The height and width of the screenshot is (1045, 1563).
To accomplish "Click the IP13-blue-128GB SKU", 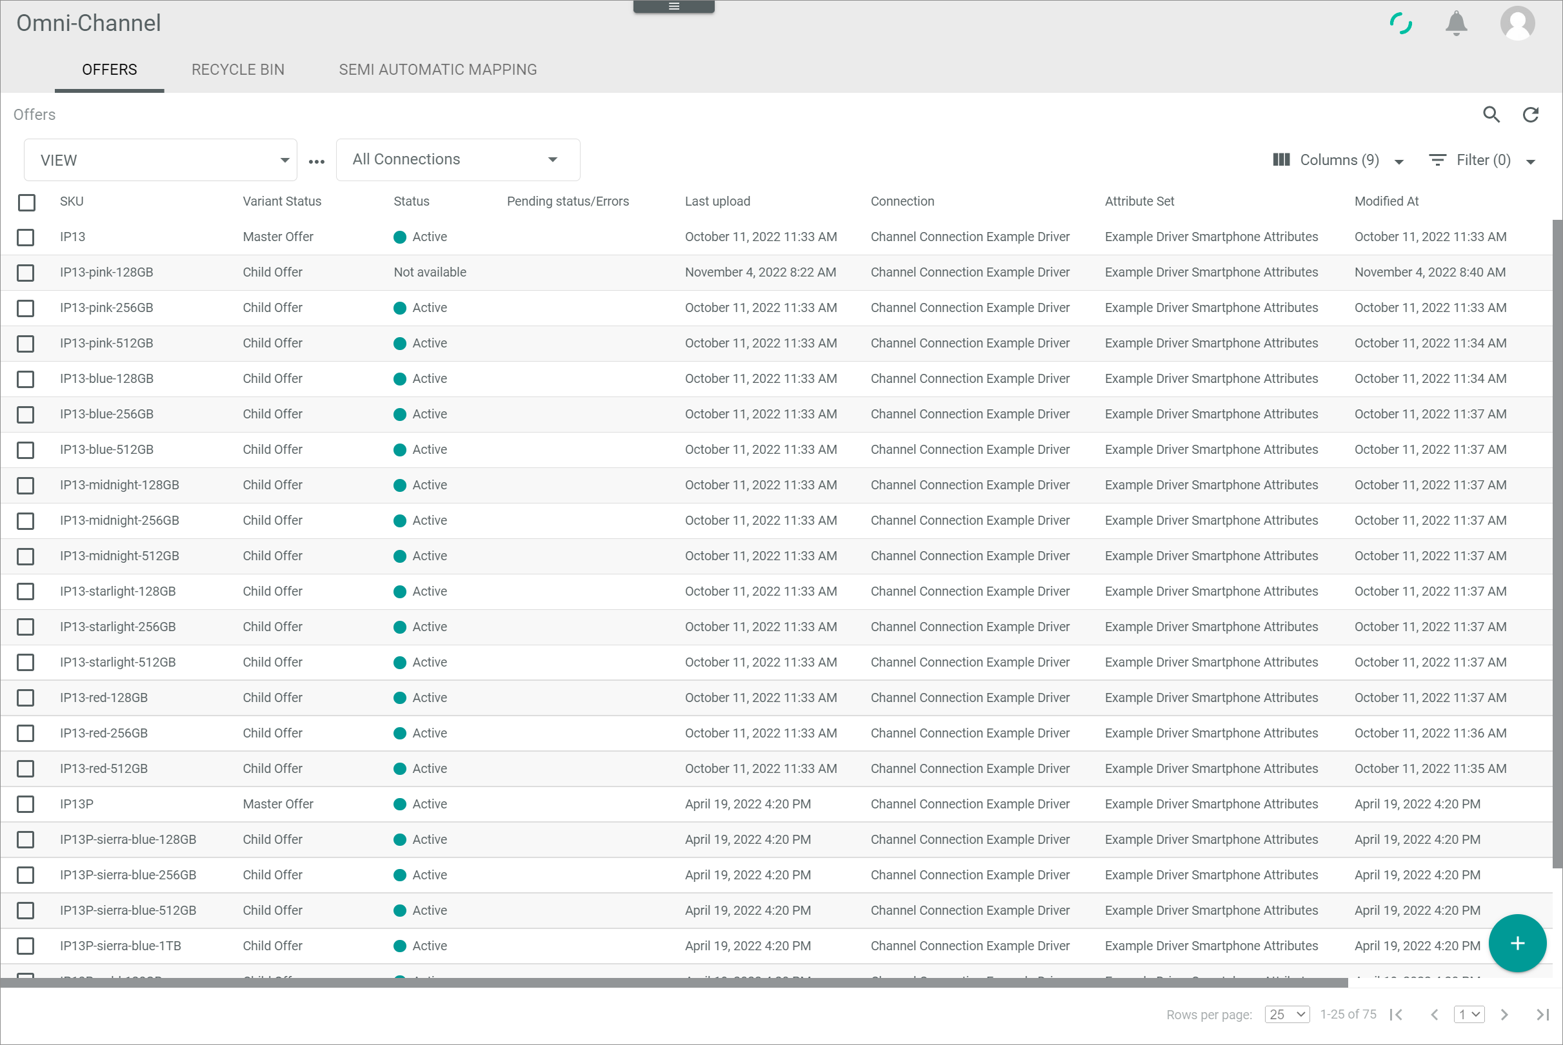I will pos(106,378).
